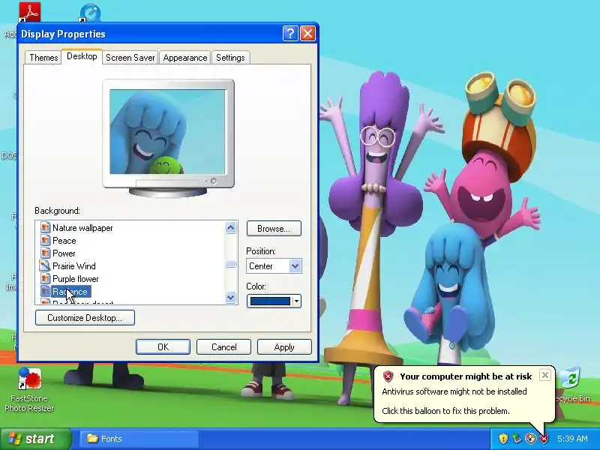Switch to the Themes tab
Image resolution: width=600 pixels, height=450 pixels.
click(43, 58)
